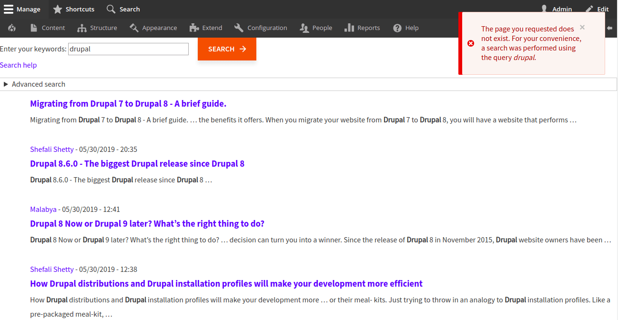Open the Configuration menu
This screenshot has height=320, width=618.
point(261,28)
